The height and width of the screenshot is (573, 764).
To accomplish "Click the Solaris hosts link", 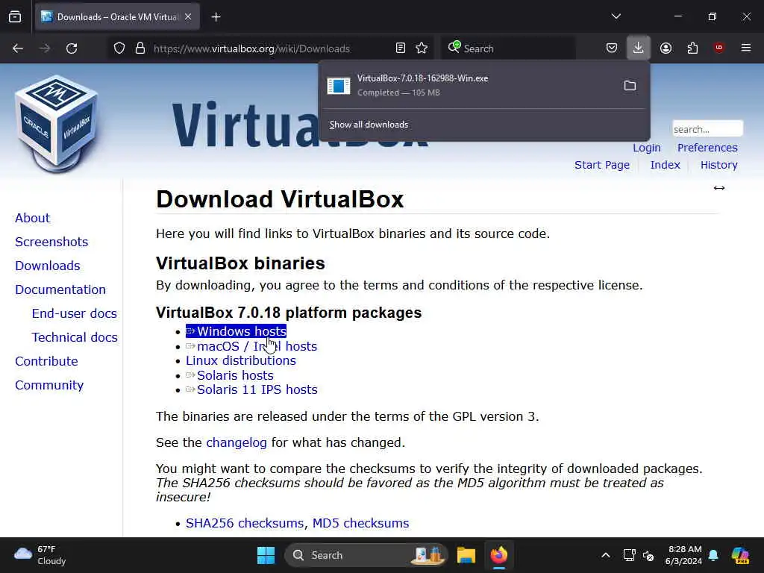I will (230, 375).
